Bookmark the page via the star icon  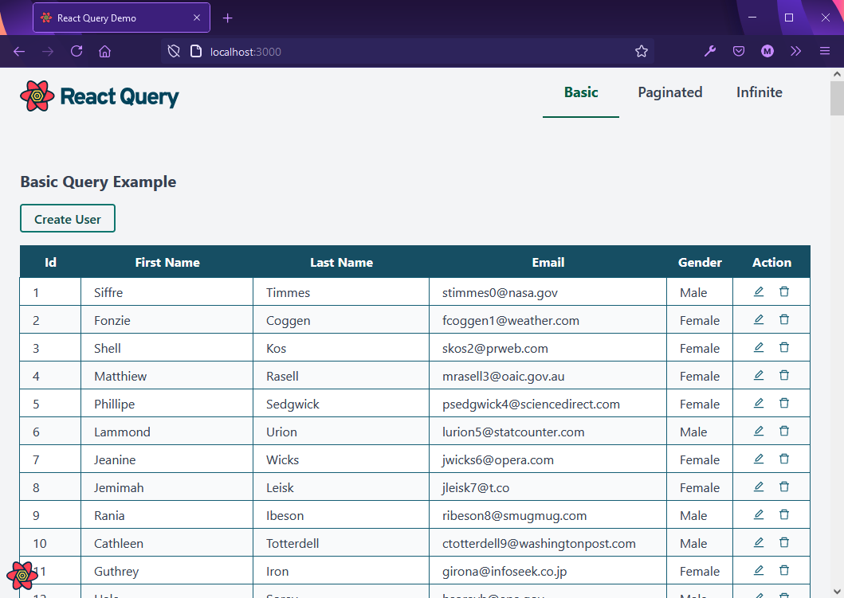coord(642,51)
